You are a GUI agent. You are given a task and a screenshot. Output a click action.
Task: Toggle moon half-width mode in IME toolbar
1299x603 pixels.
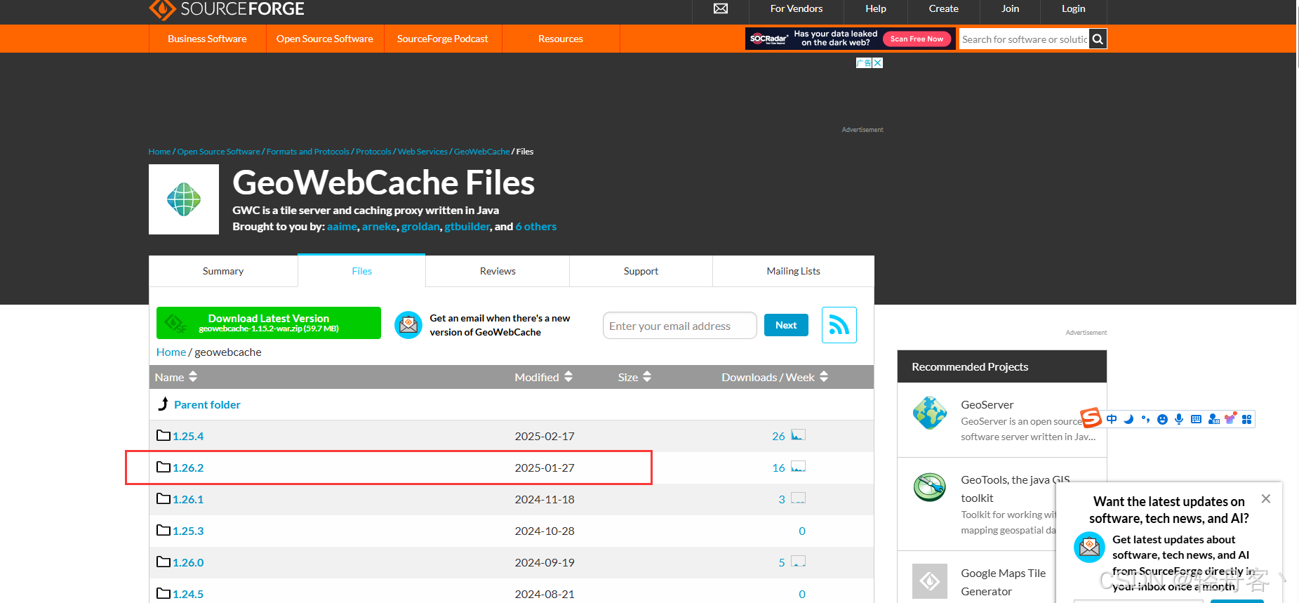[1128, 419]
